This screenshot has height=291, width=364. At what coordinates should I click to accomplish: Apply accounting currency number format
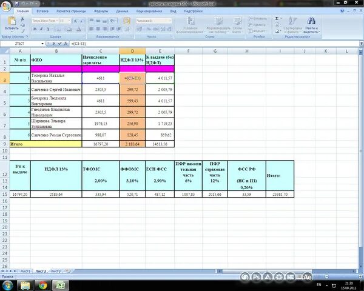tap(140, 29)
